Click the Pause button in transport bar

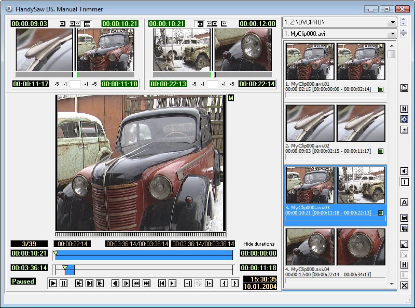pyautogui.click(x=63, y=284)
